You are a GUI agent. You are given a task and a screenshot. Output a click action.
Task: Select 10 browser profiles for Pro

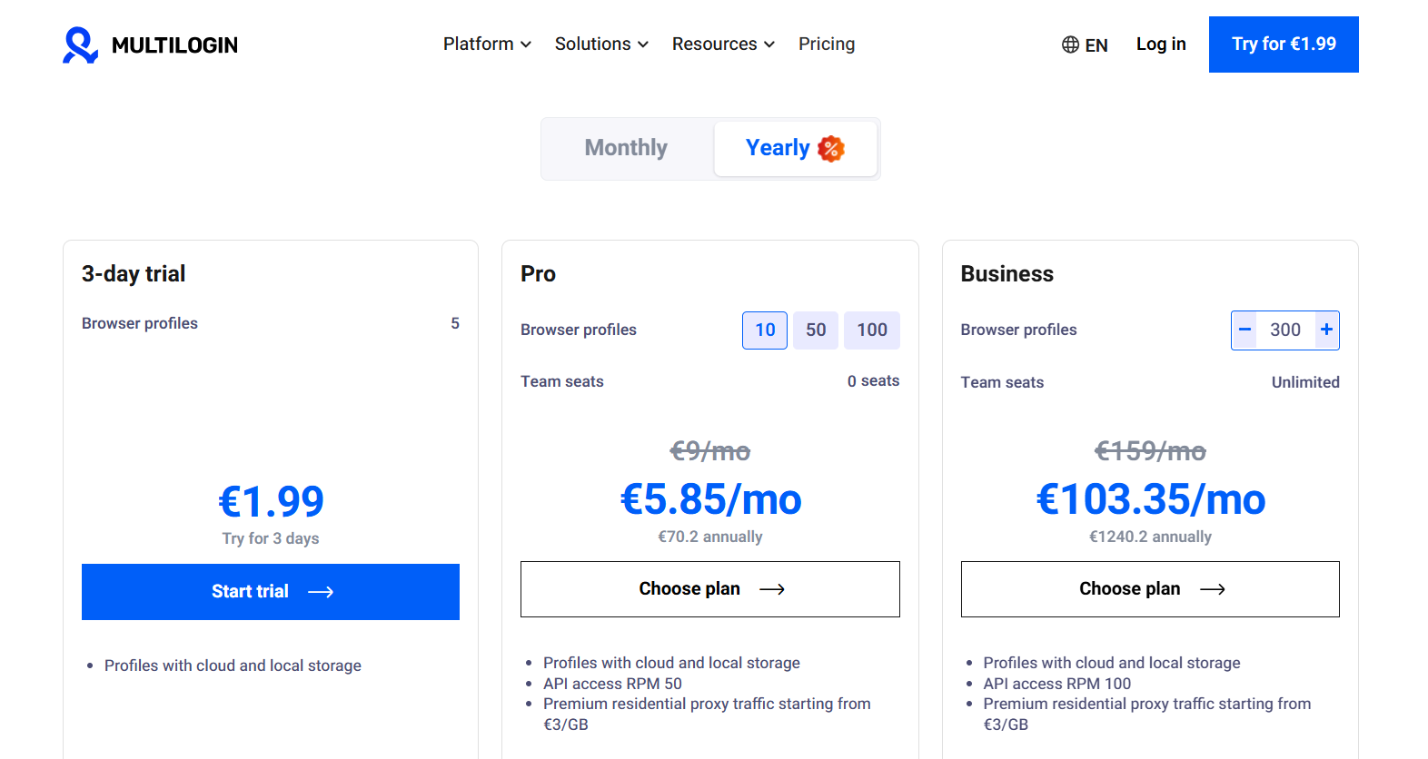(765, 330)
